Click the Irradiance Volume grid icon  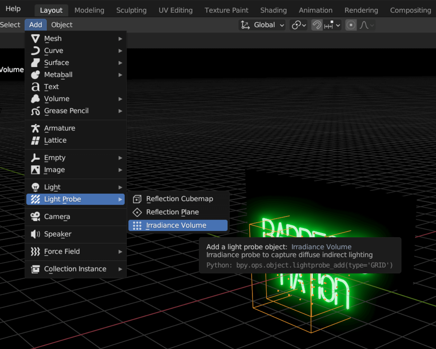coord(137,226)
